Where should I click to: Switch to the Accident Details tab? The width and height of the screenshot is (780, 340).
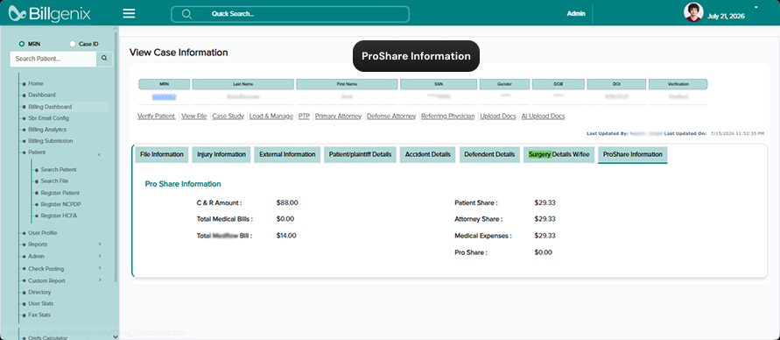coord(428,154)
